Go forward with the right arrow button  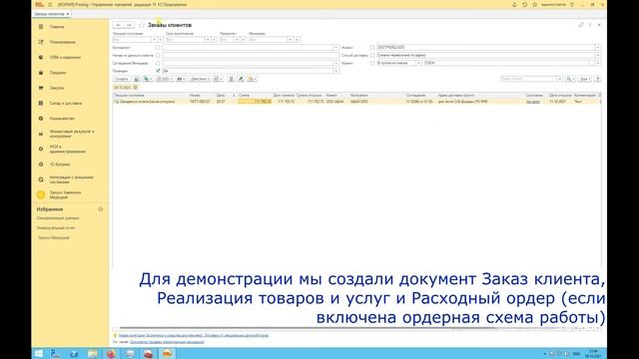[129, 25]
